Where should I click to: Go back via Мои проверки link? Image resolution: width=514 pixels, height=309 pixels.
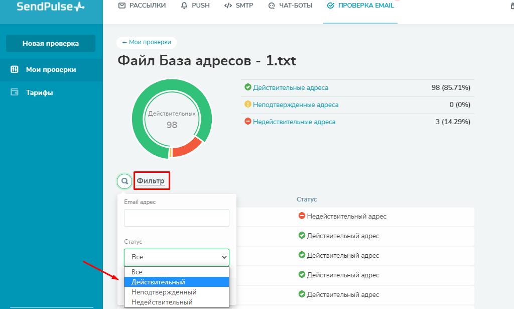(147, 43)
